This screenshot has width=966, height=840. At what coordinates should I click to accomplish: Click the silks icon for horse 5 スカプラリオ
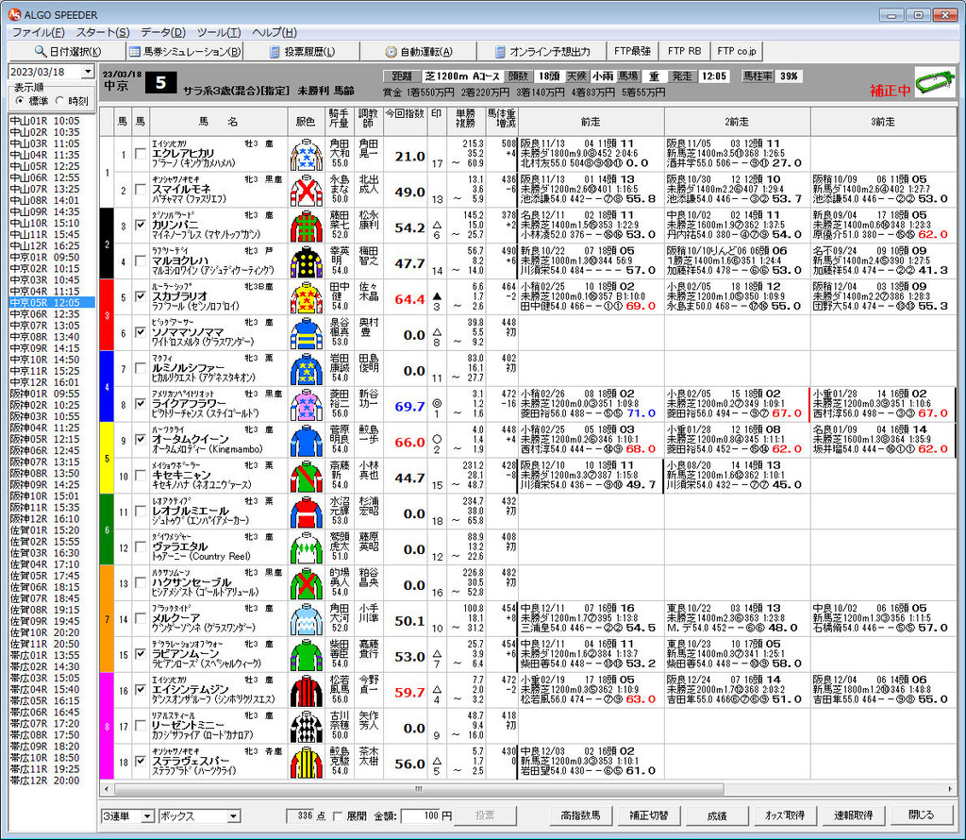(307, 297)
